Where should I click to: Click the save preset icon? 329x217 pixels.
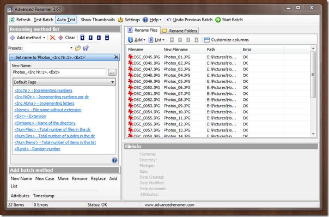click(x=86, y=48)
